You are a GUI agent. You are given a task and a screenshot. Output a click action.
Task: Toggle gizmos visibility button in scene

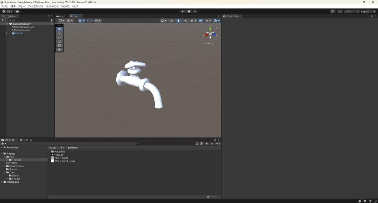pyautogui.click(x=215, y=21)
